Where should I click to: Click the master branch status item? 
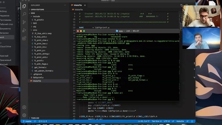(x=27, y=121)
